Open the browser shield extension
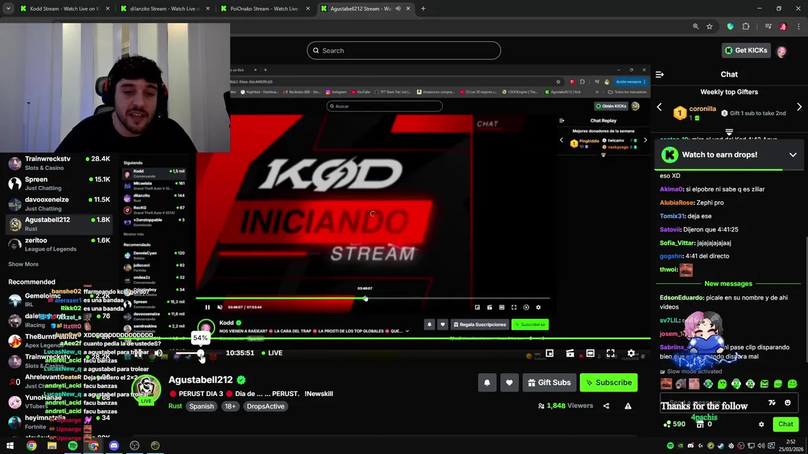This screenshot has height=454, width=808. tap(730, 26)
